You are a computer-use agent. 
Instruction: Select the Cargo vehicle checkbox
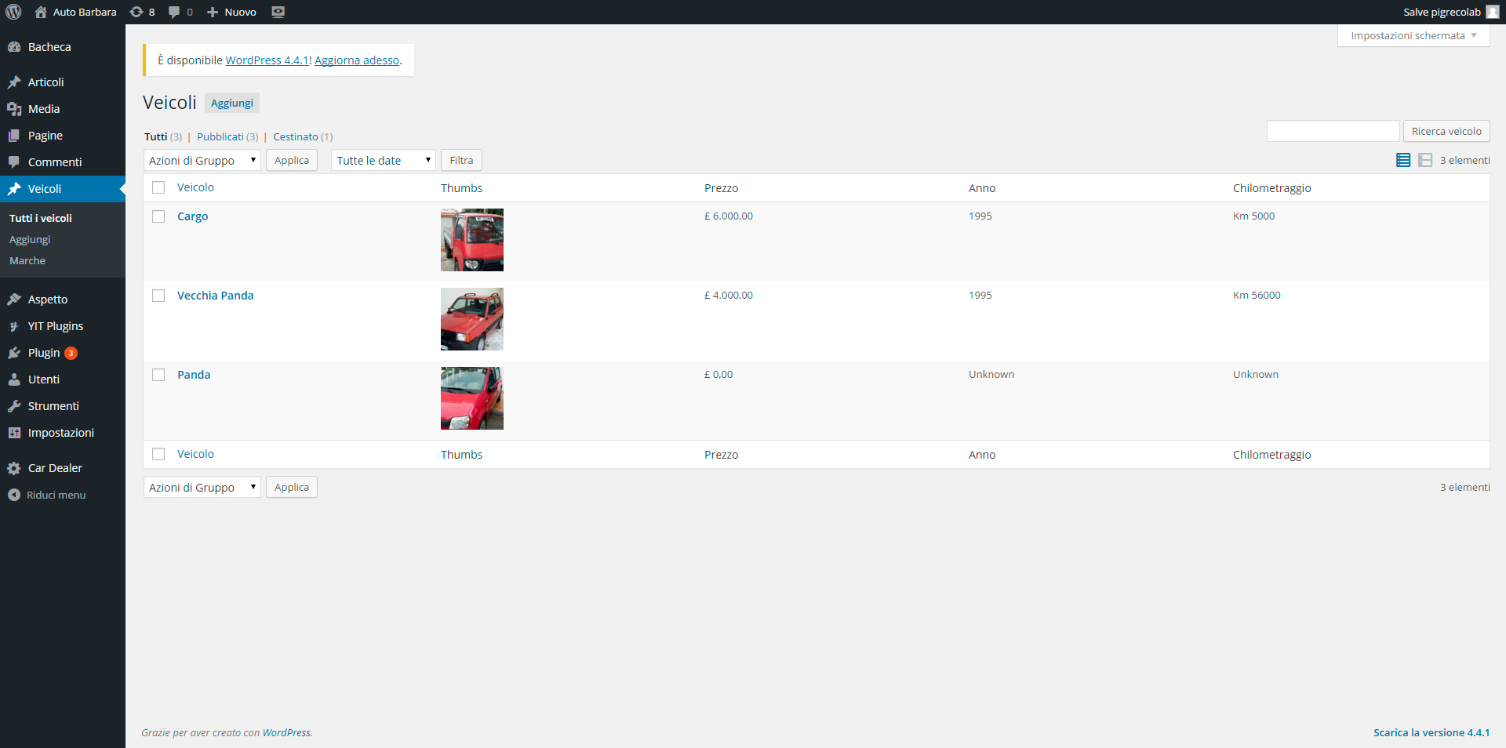click(158, 216)
